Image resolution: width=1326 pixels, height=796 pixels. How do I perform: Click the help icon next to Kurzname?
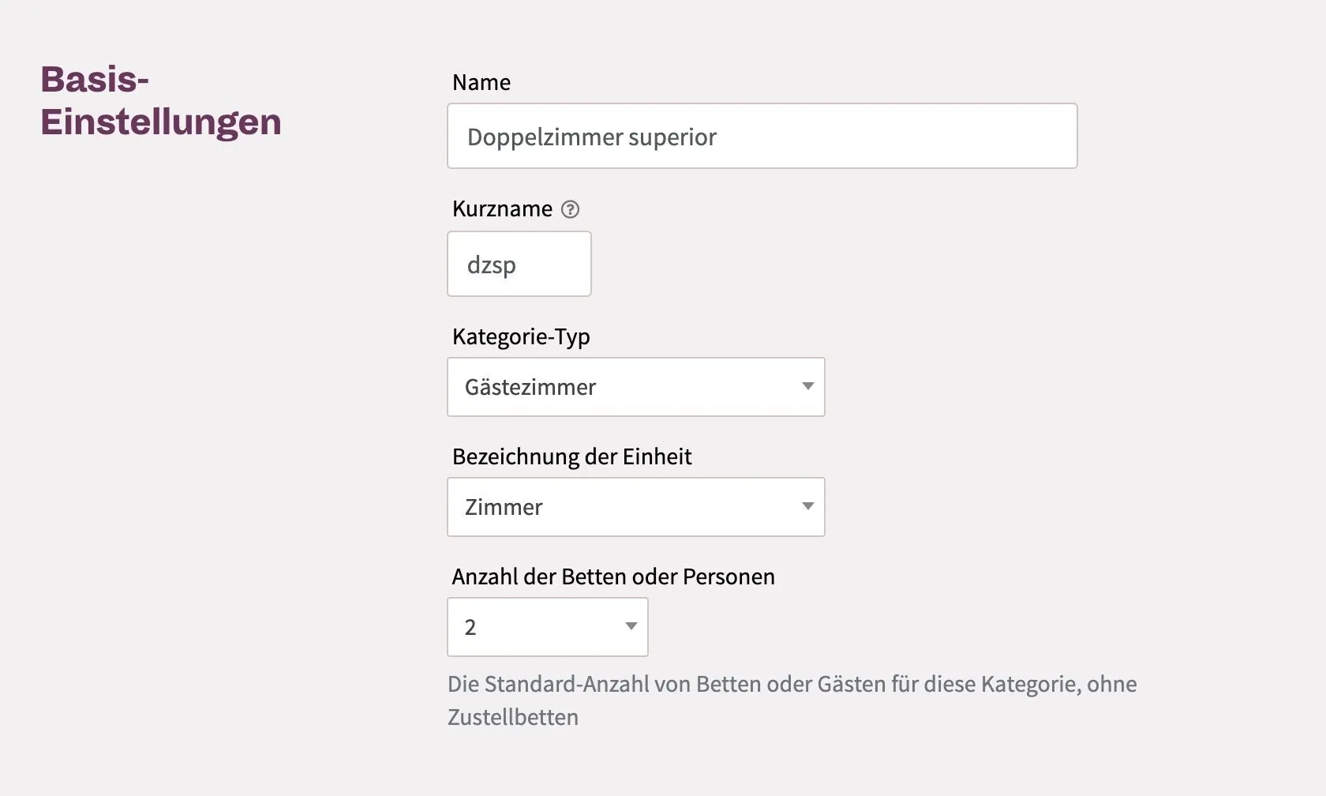click(x=570, y=209)
